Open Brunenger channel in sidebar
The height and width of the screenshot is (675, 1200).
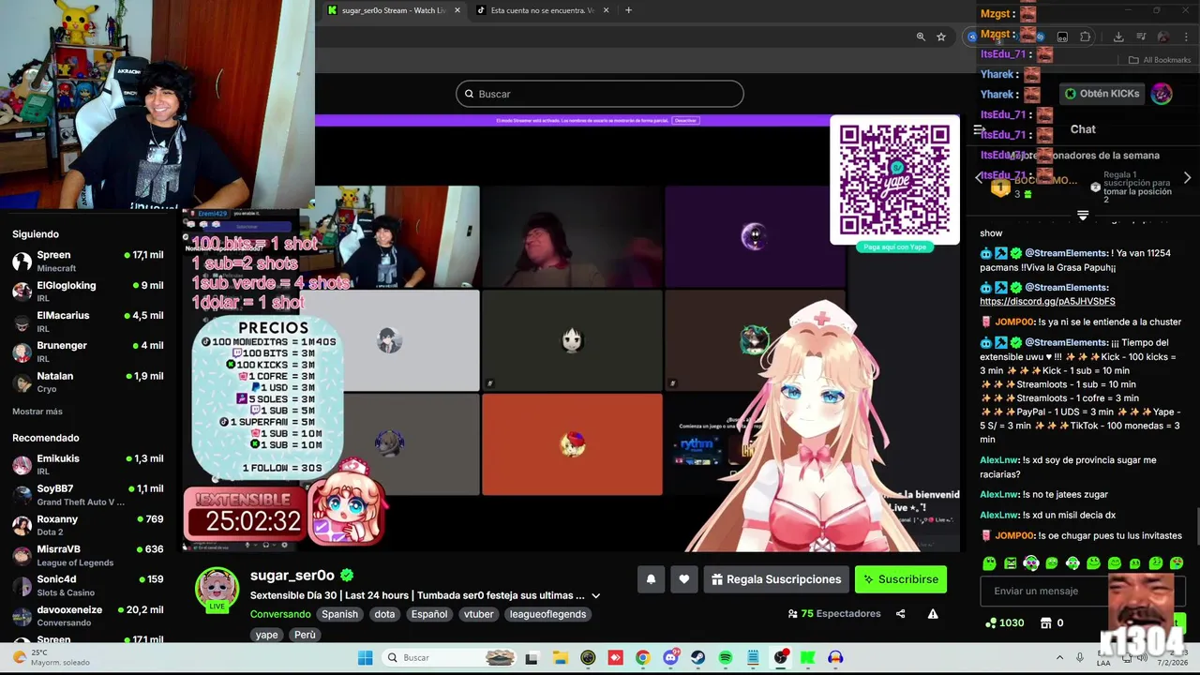88,352
